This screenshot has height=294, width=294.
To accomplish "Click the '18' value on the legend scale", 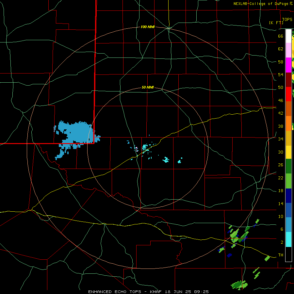I will coord(281,191).
